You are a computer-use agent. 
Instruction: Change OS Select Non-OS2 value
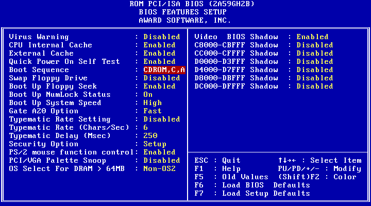(159, 168)
